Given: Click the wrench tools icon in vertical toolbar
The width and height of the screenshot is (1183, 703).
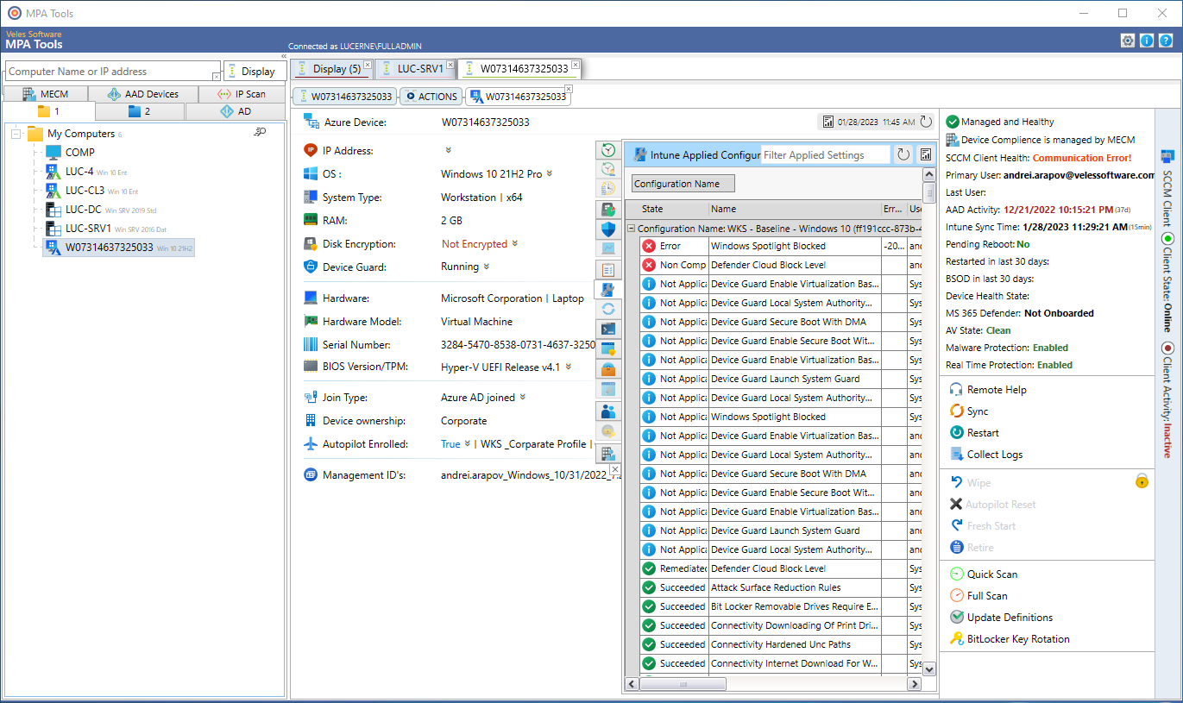Looking at the screenshot, I should (x=608, y=292).
